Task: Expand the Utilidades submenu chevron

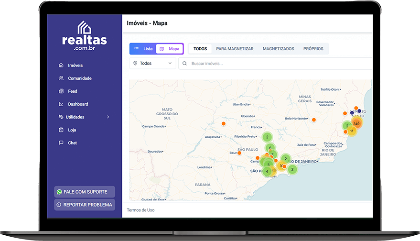Action: (108, 117)
